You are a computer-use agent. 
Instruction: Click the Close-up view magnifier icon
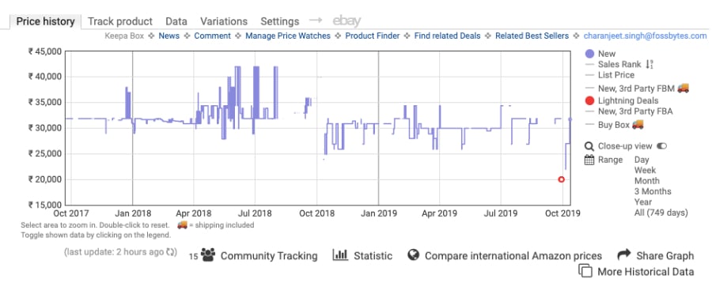pyautogui.click(x=589, y=146)
